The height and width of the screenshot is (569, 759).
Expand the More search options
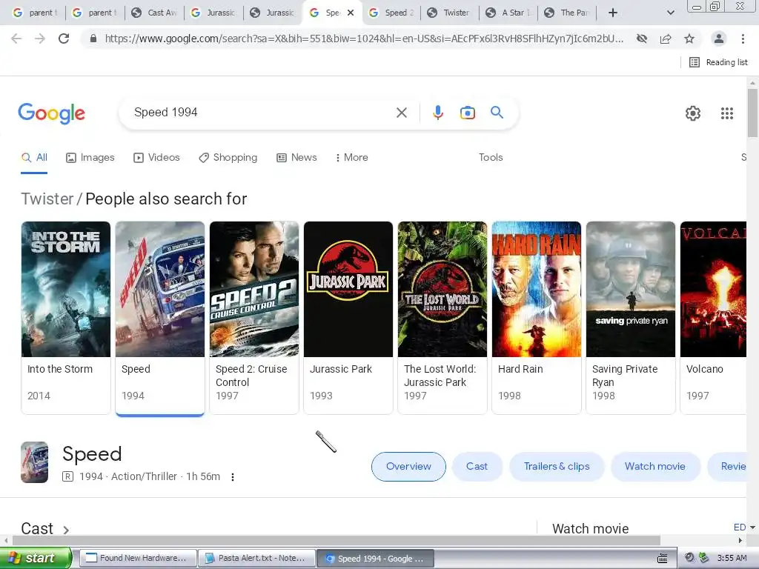(351, 157)
